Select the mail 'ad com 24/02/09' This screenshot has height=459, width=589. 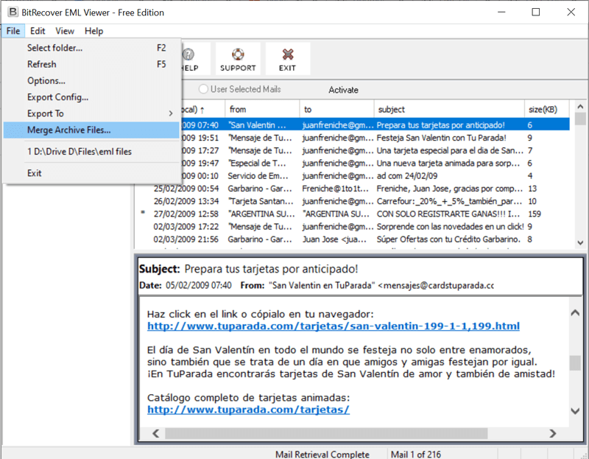point(353,176)
